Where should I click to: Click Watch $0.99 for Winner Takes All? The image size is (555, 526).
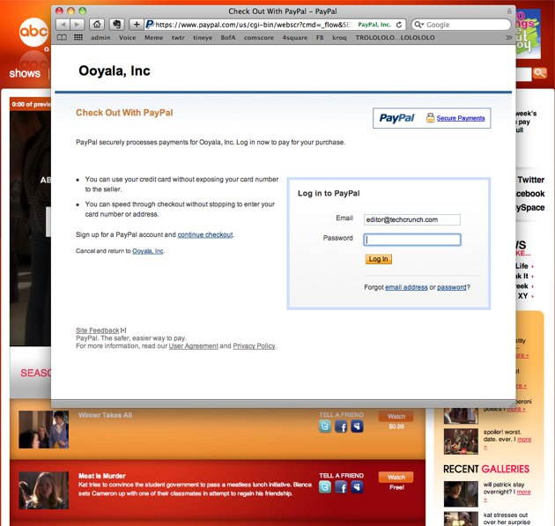pos(396,416)
